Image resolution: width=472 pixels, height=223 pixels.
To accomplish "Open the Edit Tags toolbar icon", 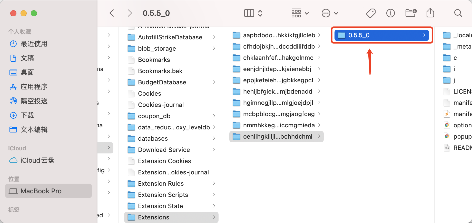I will pos(371,13).
